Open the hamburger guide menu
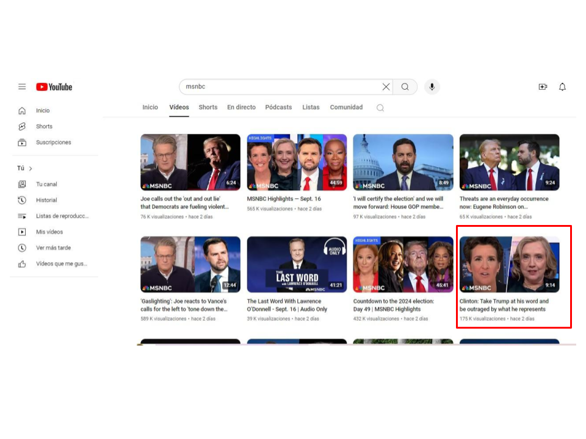The height and width of the screenshot is (439, 586). pos(22,87)
